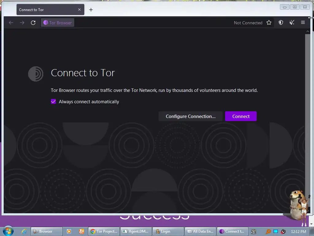Launch Internet Explorer from taskbar
Screen dimensions: 314x236
pos(24,231)
